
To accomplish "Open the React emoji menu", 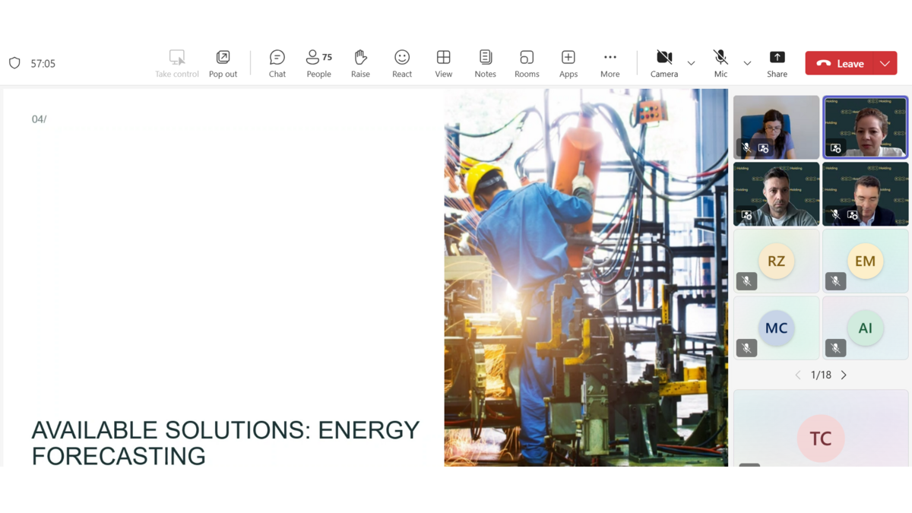I will [402, 63].
